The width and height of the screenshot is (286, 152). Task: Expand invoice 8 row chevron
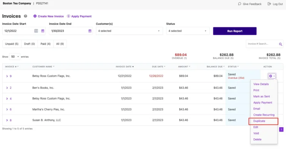pos(7,120)
